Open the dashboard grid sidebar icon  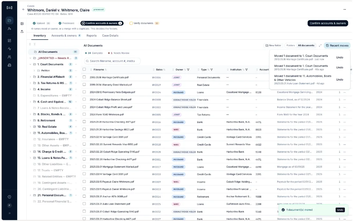click(x=9, y=41)
